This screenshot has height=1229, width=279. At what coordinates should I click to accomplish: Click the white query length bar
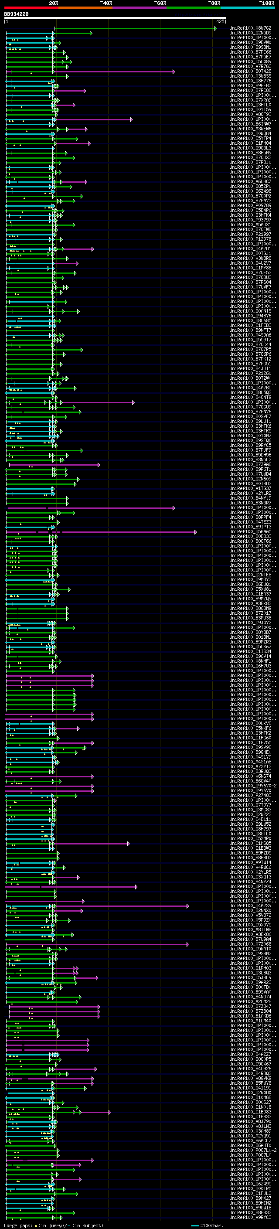pos(115,18)
